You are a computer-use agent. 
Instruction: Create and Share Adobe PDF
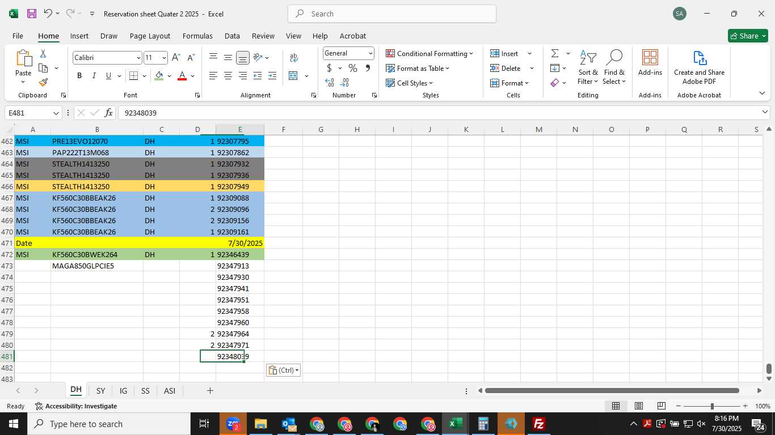(699, 67)
